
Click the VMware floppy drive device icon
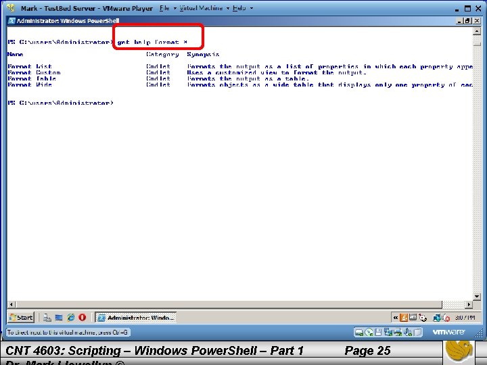(378, 333)
